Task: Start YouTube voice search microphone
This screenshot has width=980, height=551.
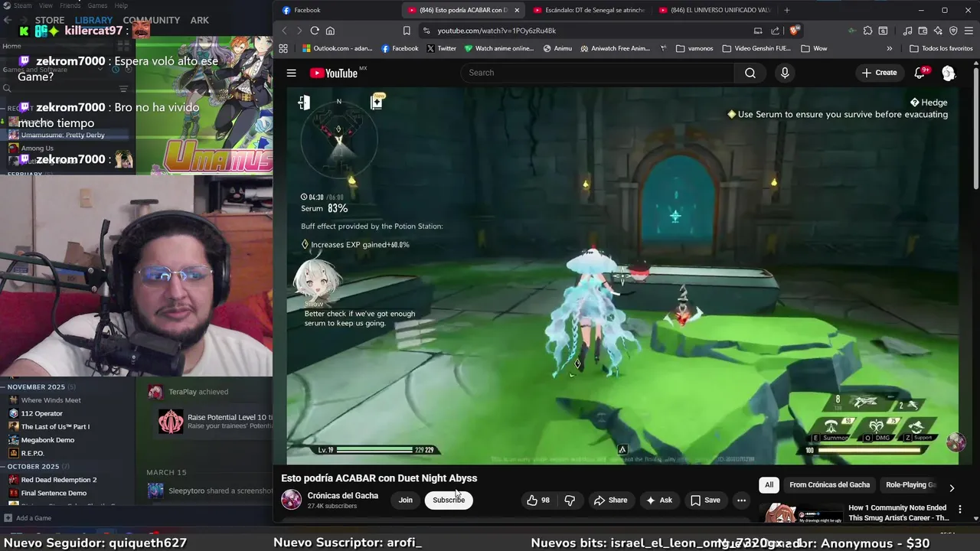Action: [x=784, y=73]
